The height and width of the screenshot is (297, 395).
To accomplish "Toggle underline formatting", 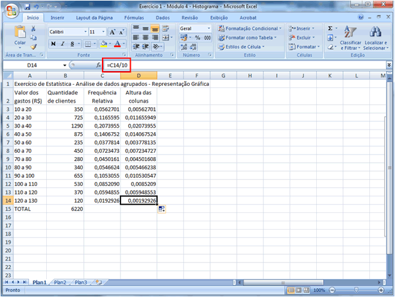I will (72, 44).
